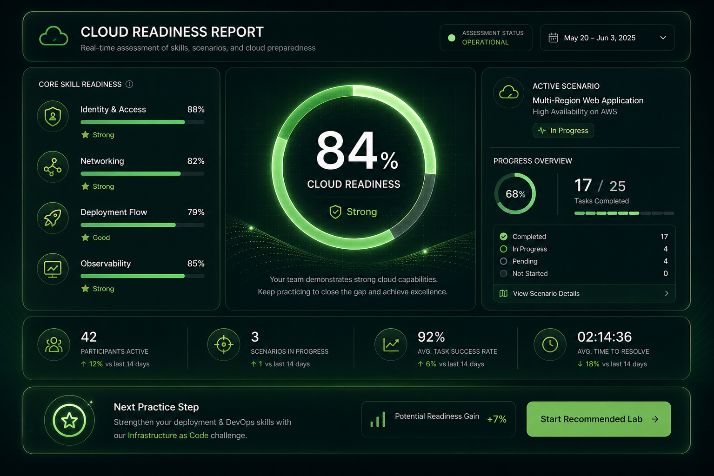Expand the View Scenario Details chevron
This screenshot has width=714, height=476.
click(667, 293)
